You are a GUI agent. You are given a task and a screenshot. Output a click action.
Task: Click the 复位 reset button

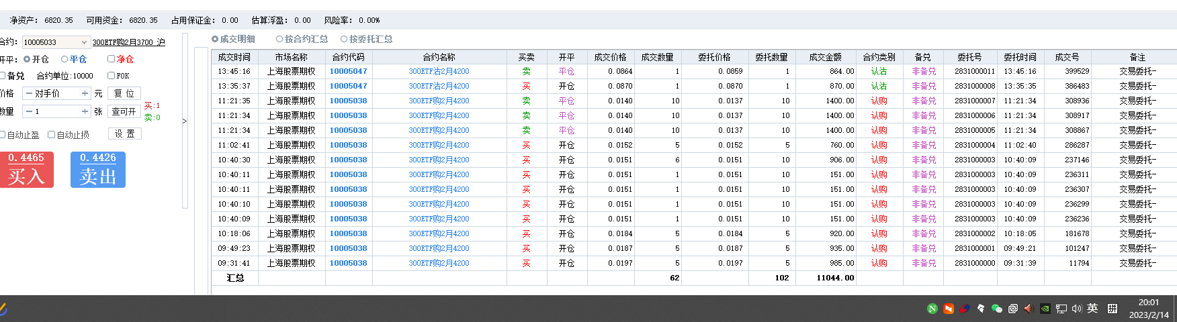124,93
